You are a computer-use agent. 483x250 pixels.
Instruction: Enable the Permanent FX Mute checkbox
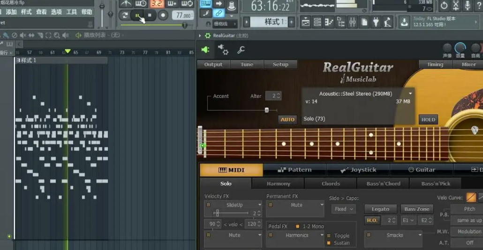point(271,205)
